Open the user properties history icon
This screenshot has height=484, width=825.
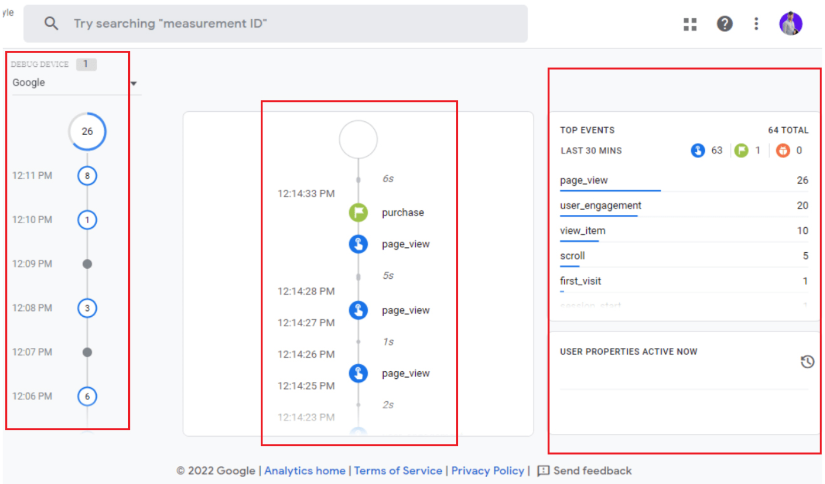point(807,362)
